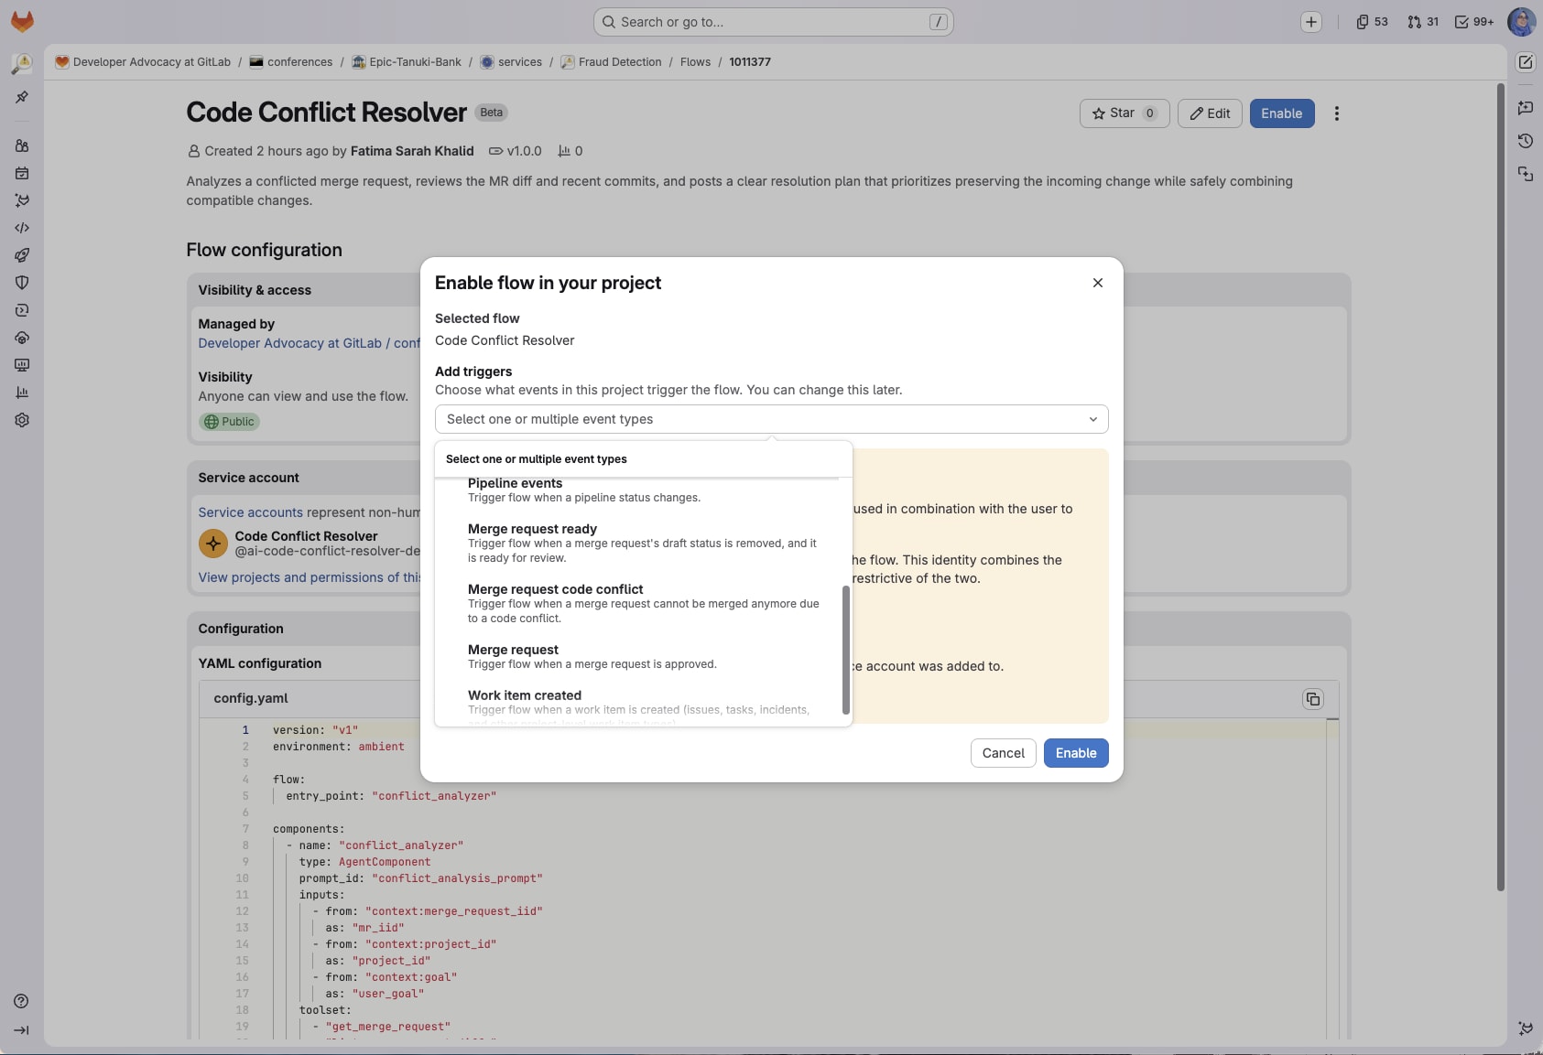Click the Code Conflict Resolver service account avatar

(213, 544)
